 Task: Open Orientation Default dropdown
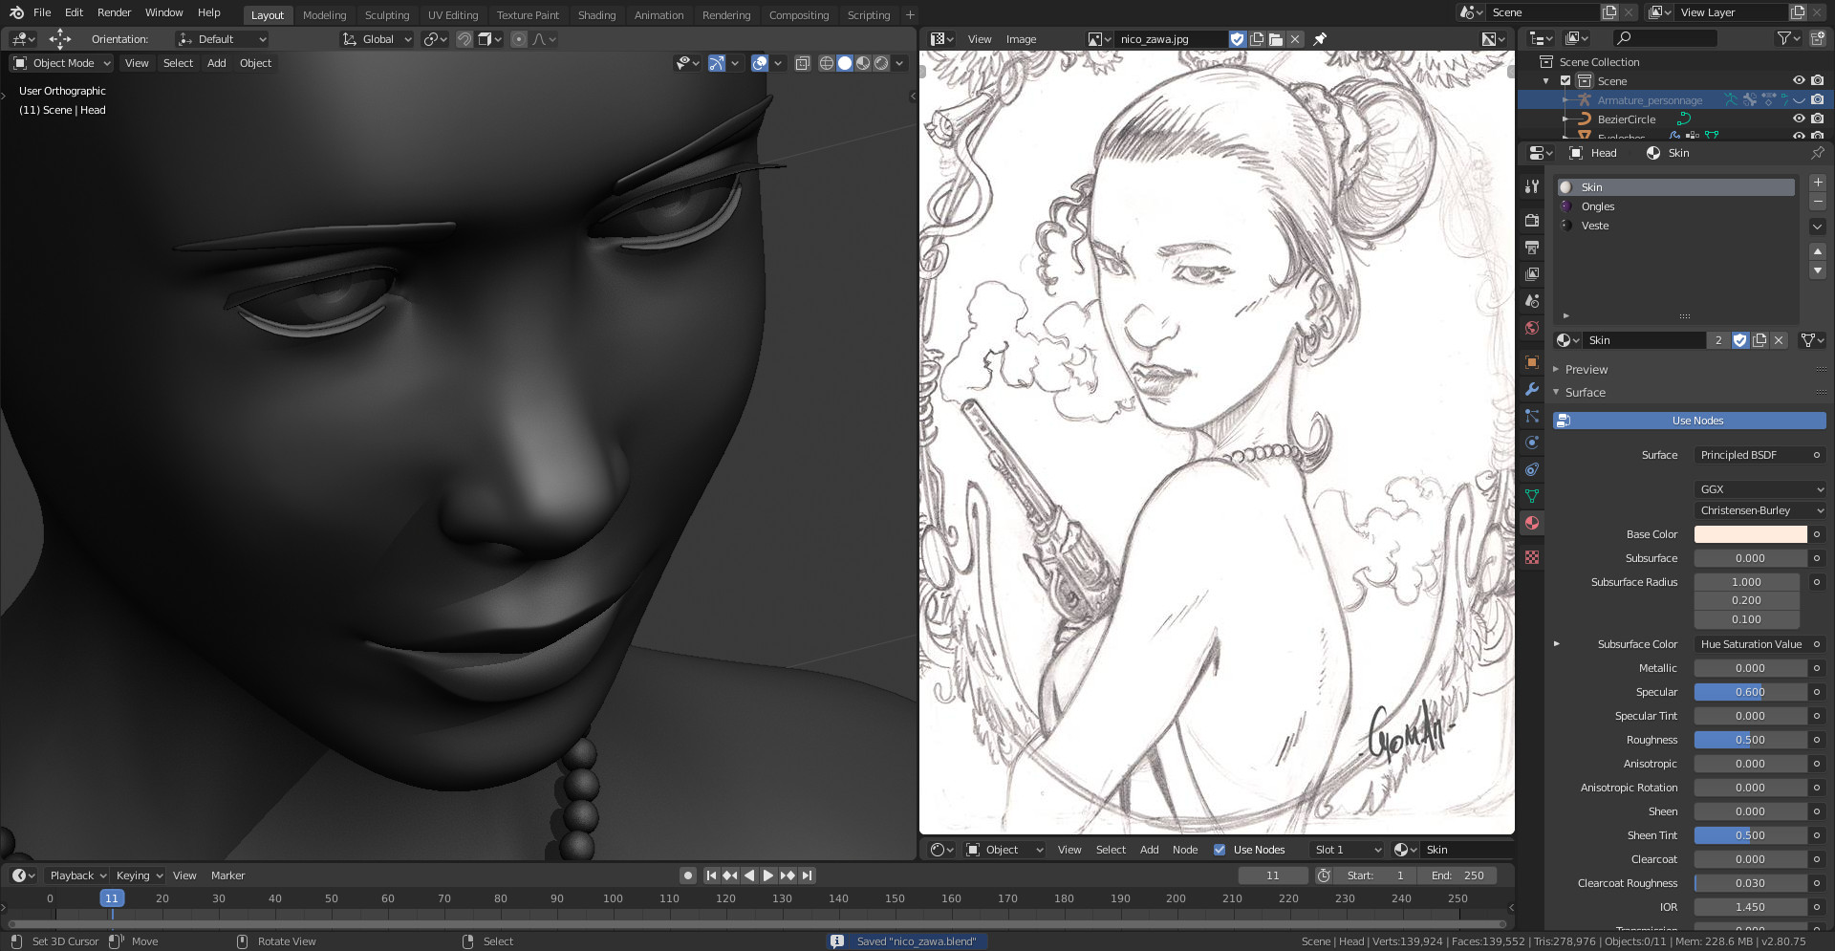223,39
